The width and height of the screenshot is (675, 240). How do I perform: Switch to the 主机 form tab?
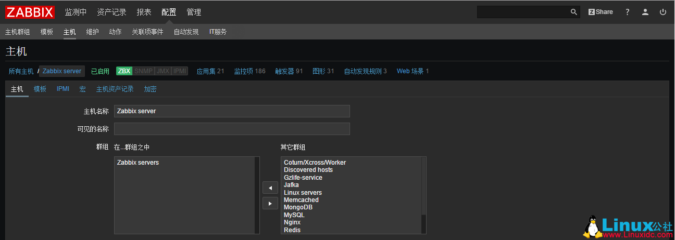click(17, 89)
